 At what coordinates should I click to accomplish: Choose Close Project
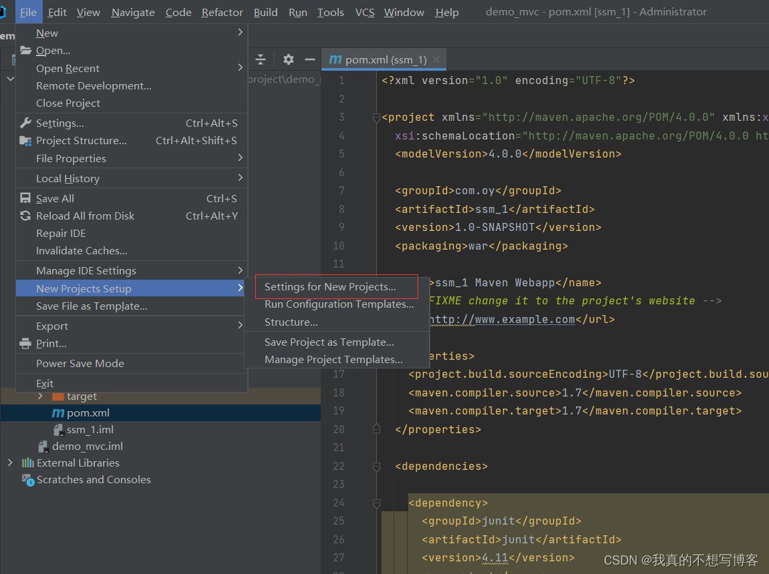(x=132, y=103)
